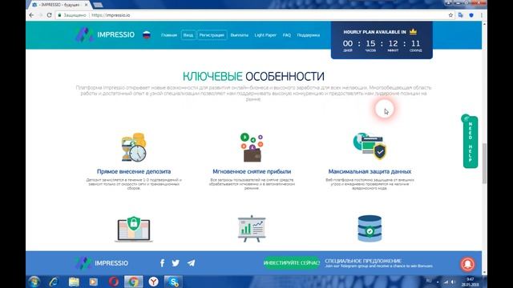
Task: Go to the Выплаты page
Action: point(239,35)
